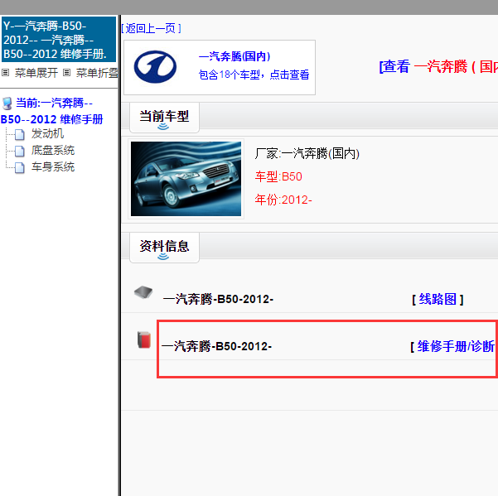Click 一汽奔腾-B50-2012- title in 线路图 row
This screenshot has height=496, width=498.
[218, 299]
